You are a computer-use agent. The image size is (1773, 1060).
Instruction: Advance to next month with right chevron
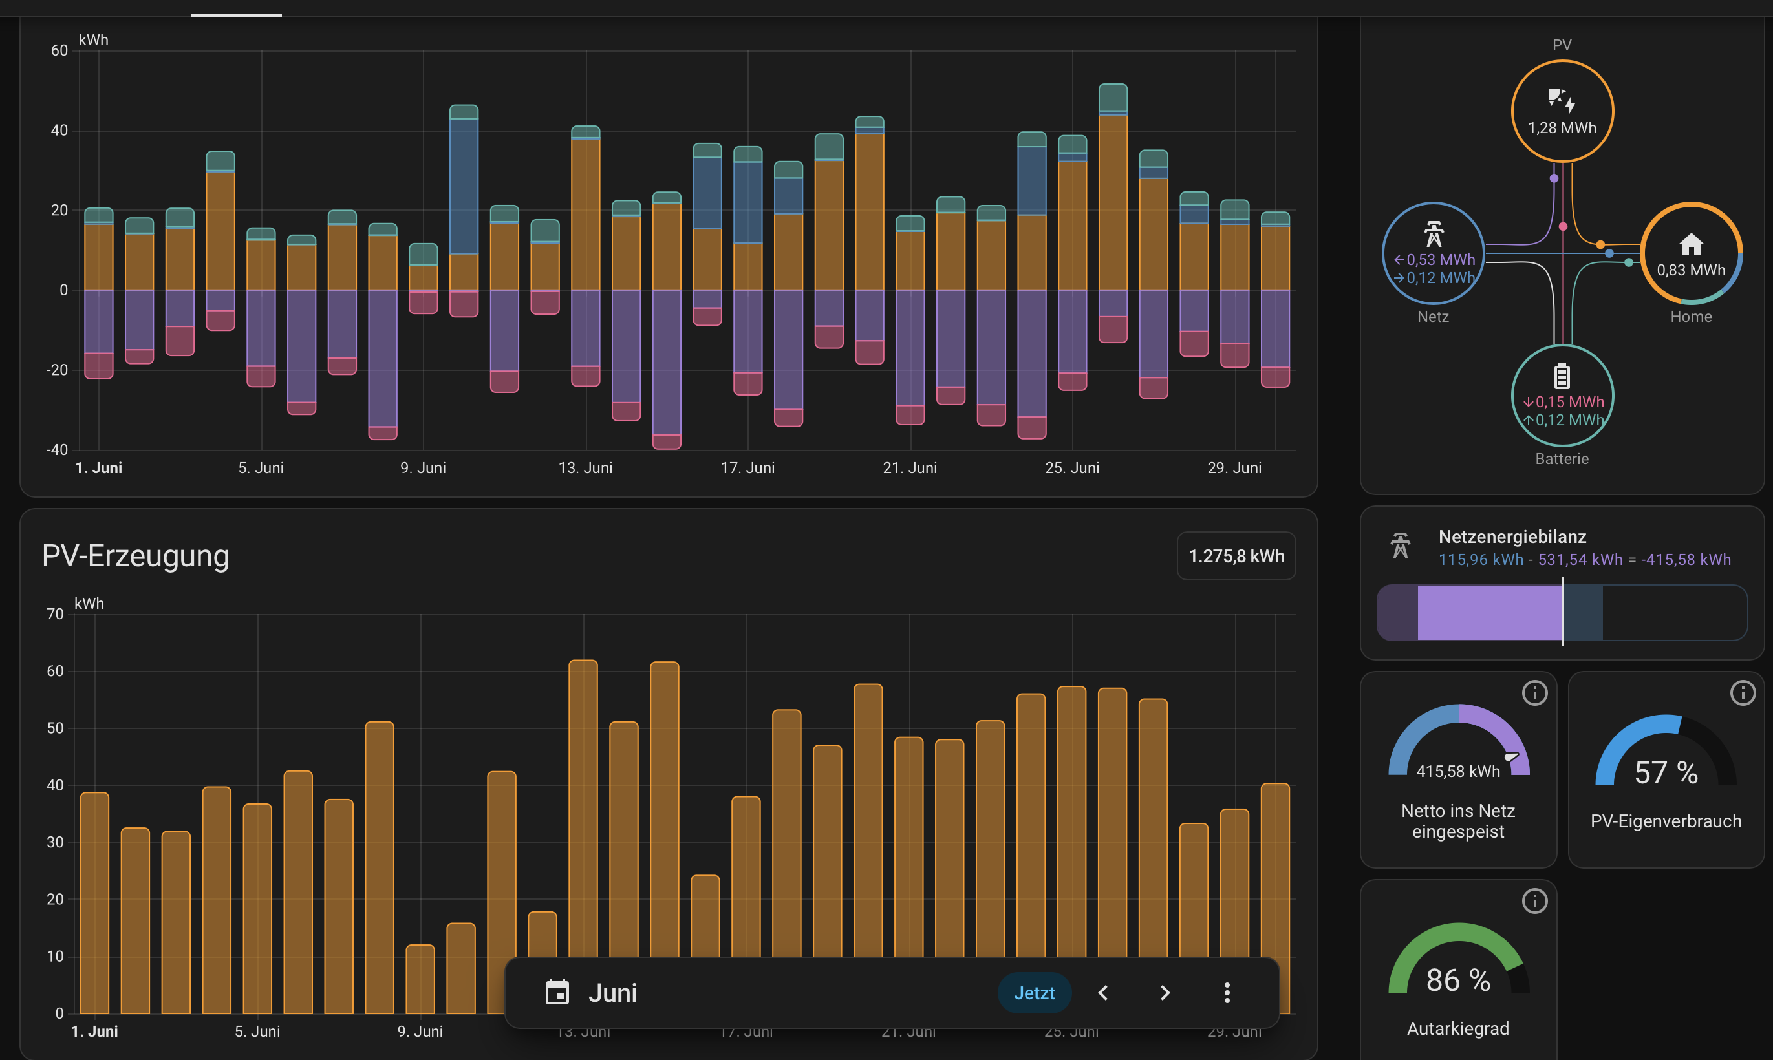click(x=1165, y=993)
